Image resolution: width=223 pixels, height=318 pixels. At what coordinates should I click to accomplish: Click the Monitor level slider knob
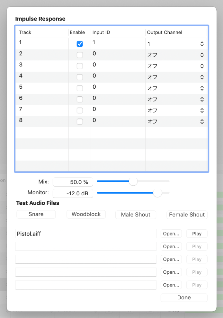tap(157, 193)
